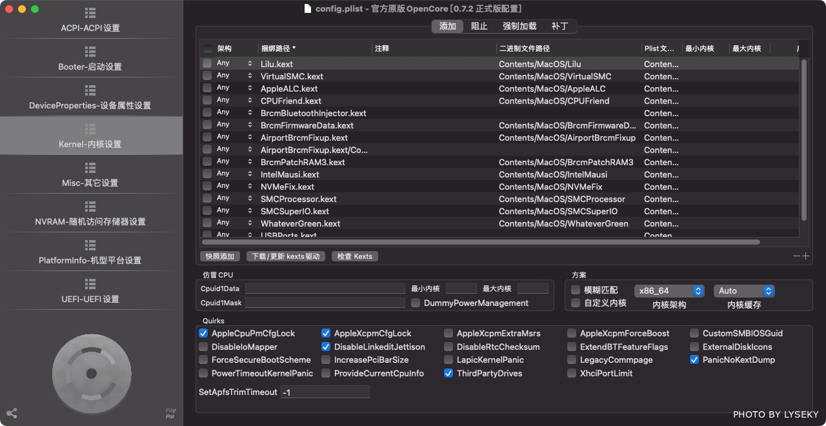Uncheck the AppleCpuPmCfgLock quirk
The height and width of the screenshot is (426, 826).
203,333
